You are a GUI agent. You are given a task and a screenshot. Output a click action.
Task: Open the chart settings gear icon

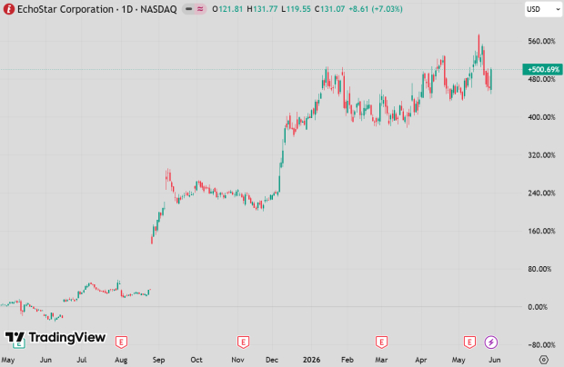[544, 360]
